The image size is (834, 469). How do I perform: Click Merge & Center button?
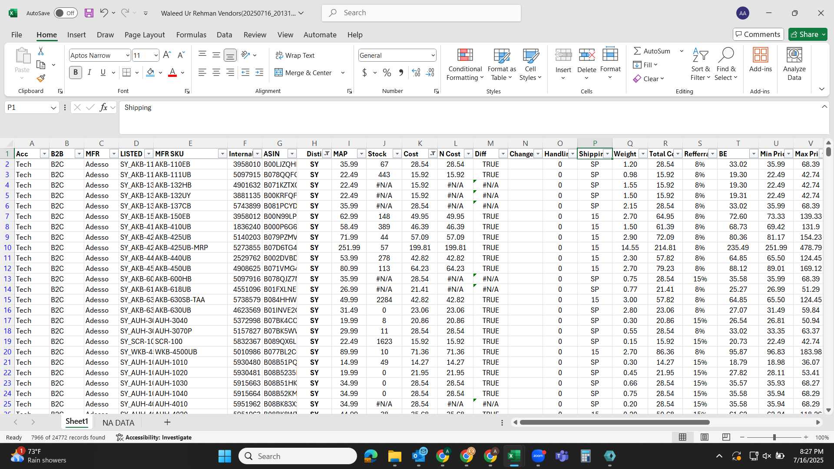(x=303, y=73)
